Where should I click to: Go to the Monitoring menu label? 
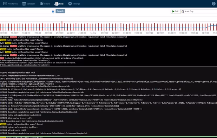[13, 4]
